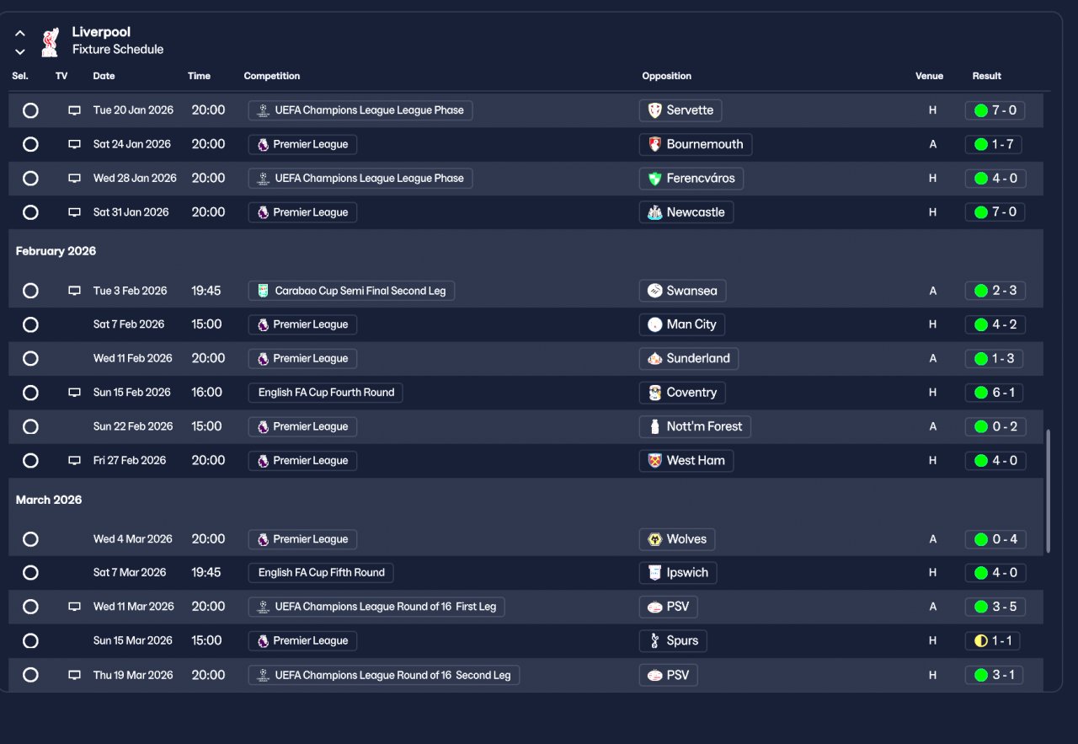Click the Opposition column header
Screen dimensions: 1078x744
(667, 76)
